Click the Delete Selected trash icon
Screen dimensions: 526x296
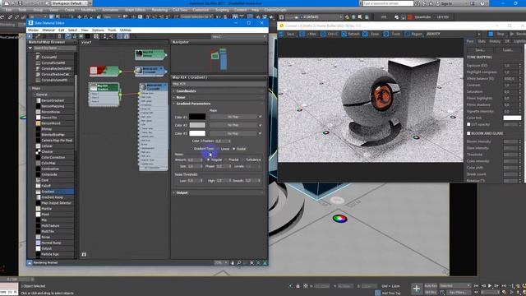(59, 36)
